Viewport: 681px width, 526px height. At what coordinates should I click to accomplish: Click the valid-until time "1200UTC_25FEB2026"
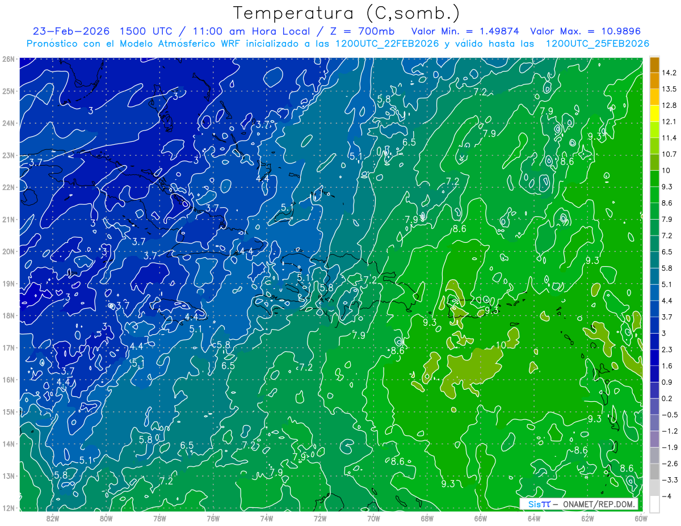598,43
